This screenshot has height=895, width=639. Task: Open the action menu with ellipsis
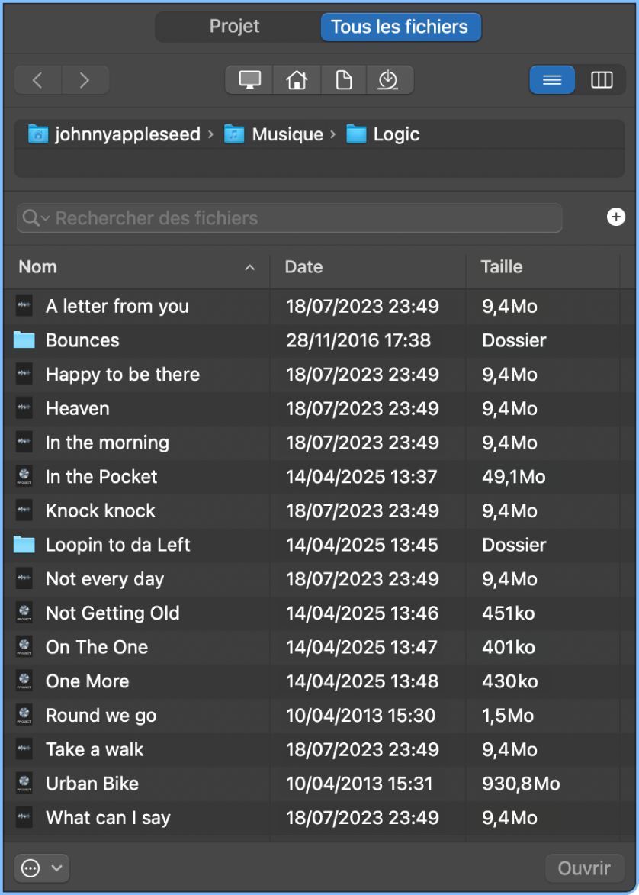pos(41,868)
